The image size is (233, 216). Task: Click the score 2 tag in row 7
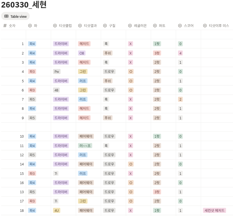[180, 99]
